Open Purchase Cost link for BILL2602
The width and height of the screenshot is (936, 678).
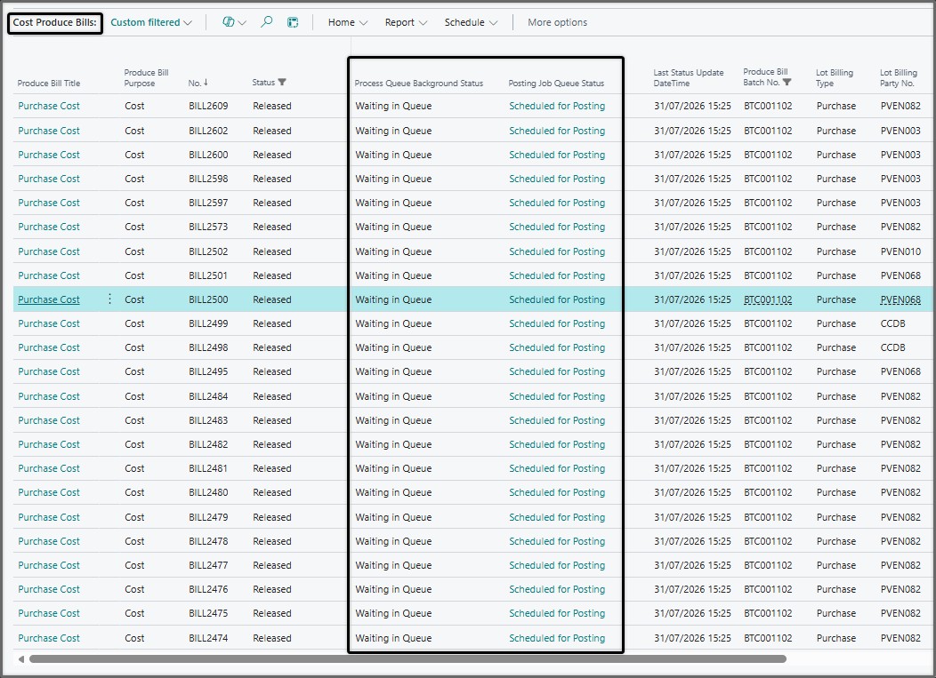tap(49, 131)
